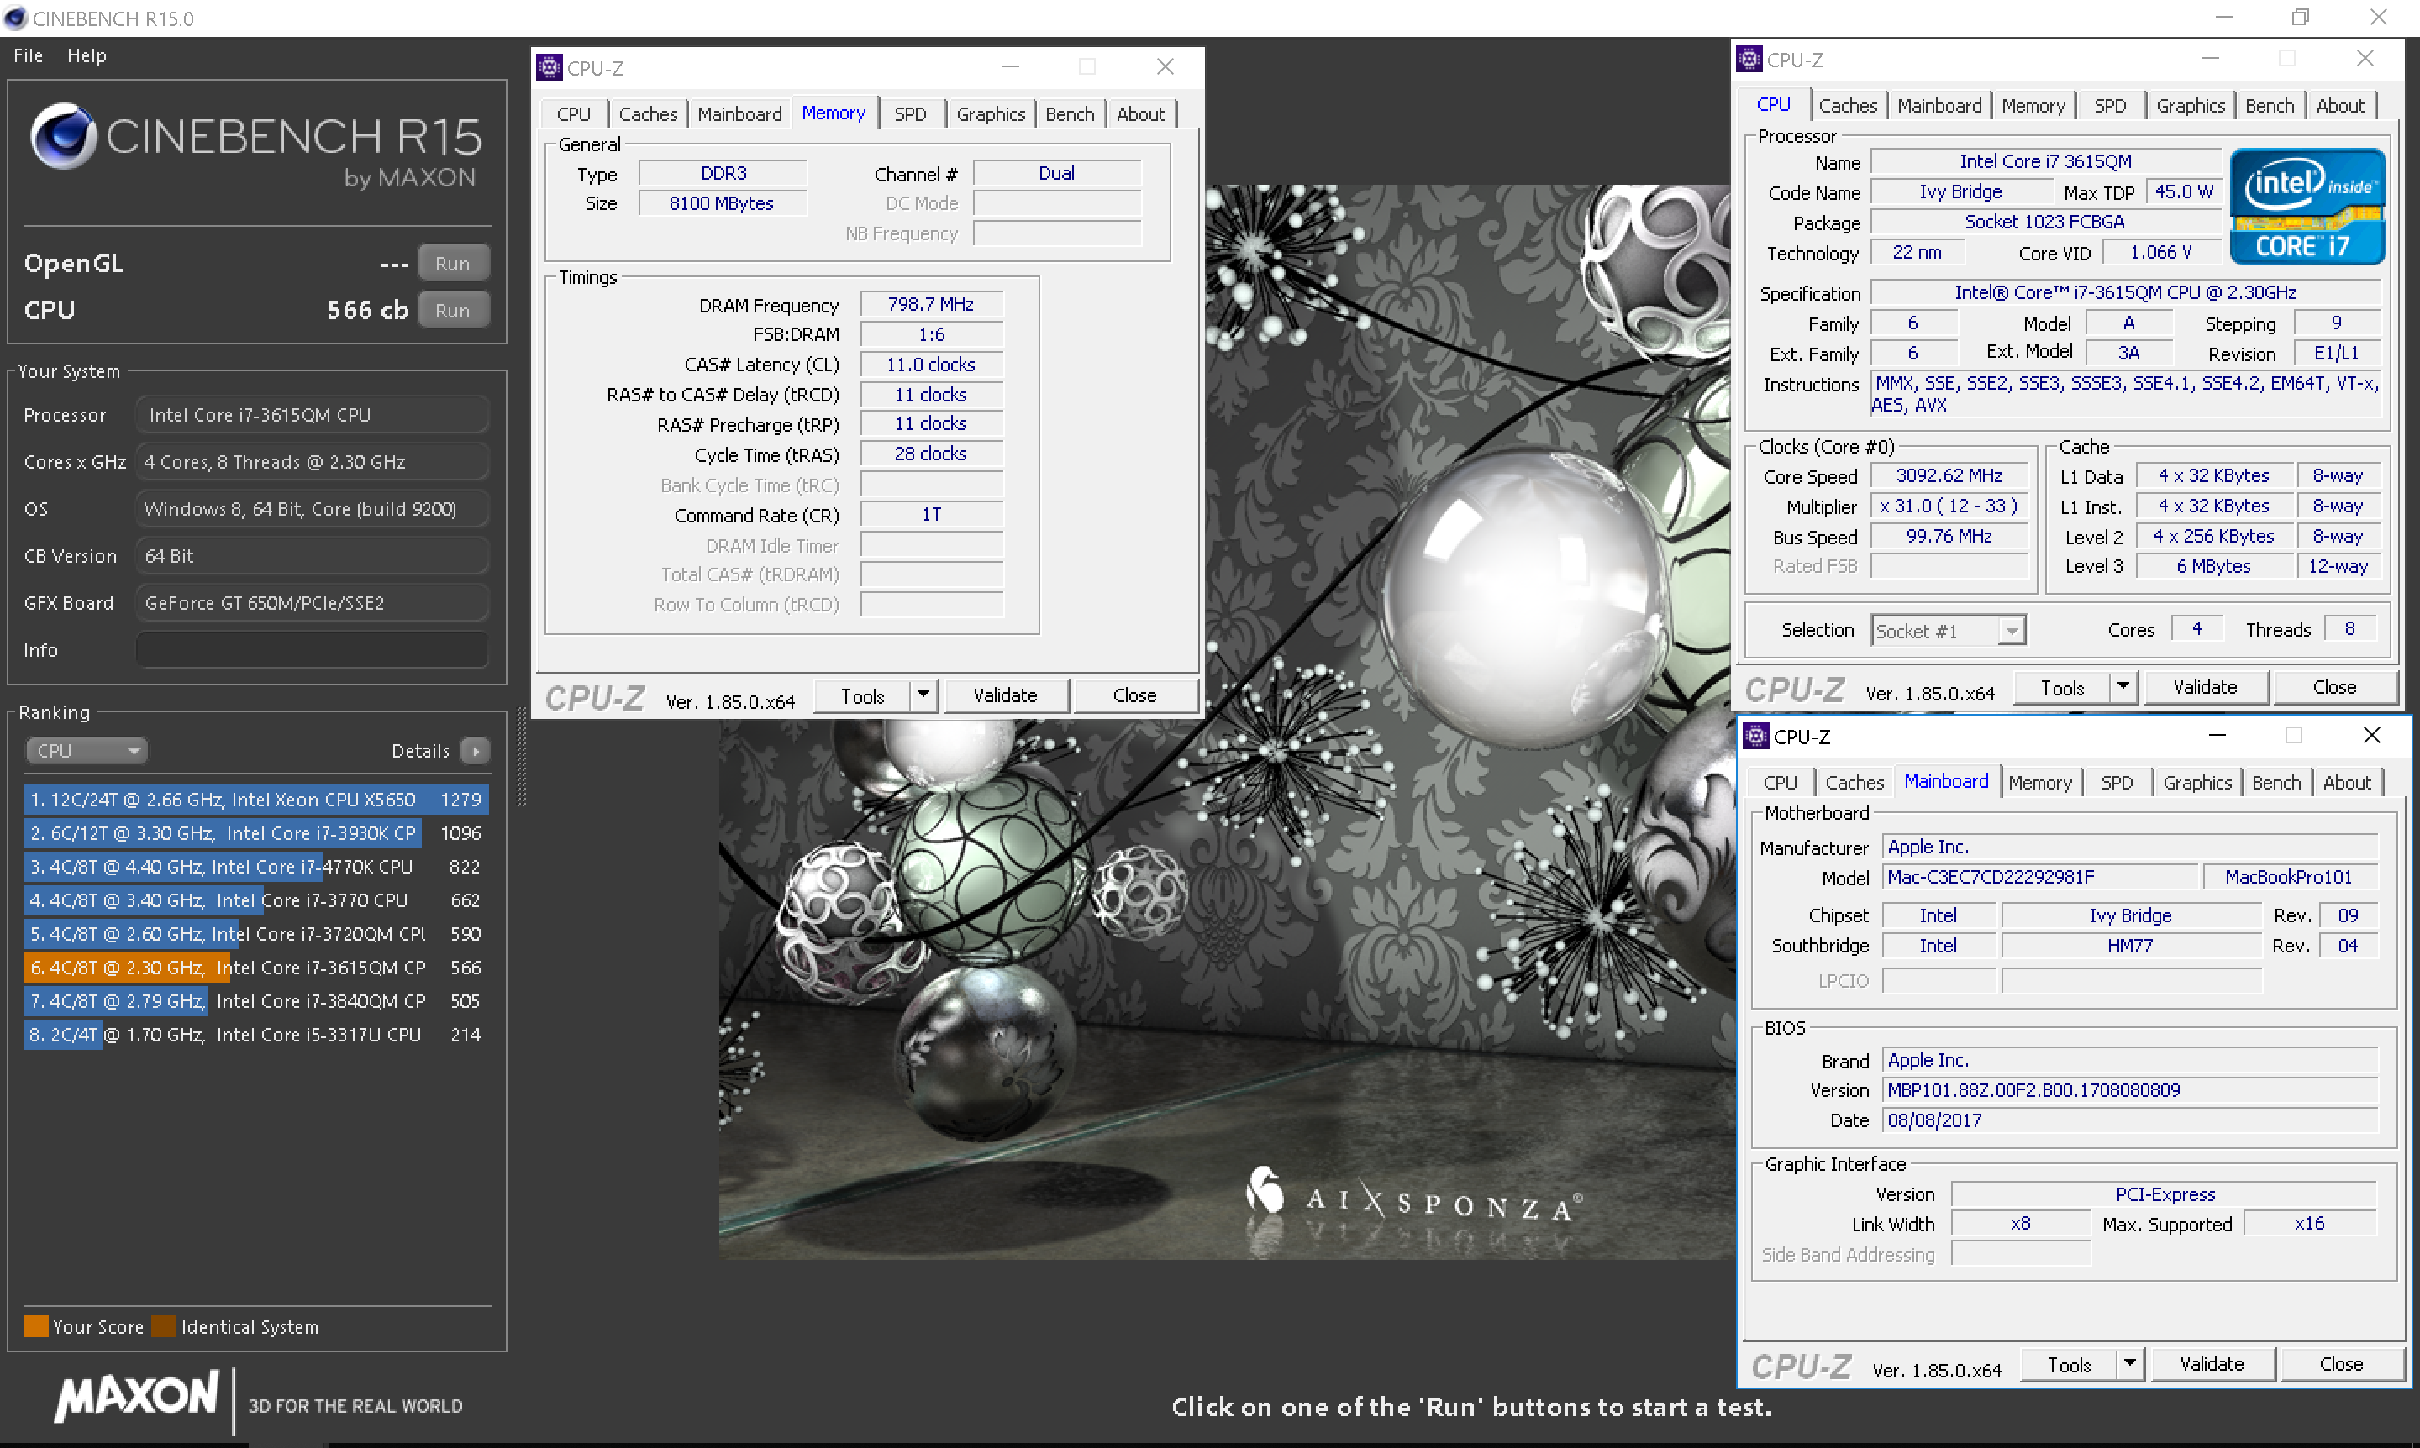The width and height of the screenshot is (2420, 1448).
Task: Open the About tab in Memory CPU-Z window
Action: click(x=1140, y=114)
